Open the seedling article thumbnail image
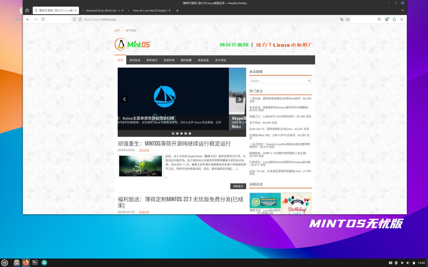The width and height of the screenshot is (428, 267). [141, 166]
